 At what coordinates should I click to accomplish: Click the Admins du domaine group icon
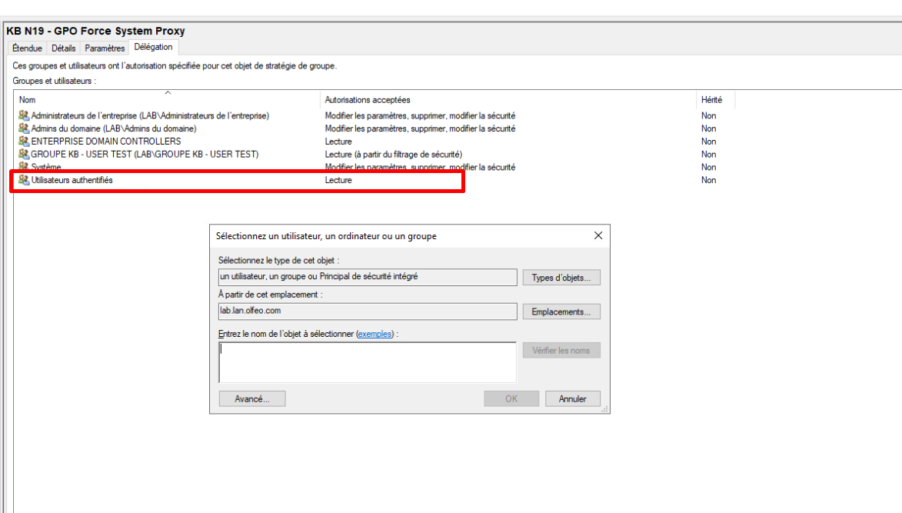click(x=24, y=128)
